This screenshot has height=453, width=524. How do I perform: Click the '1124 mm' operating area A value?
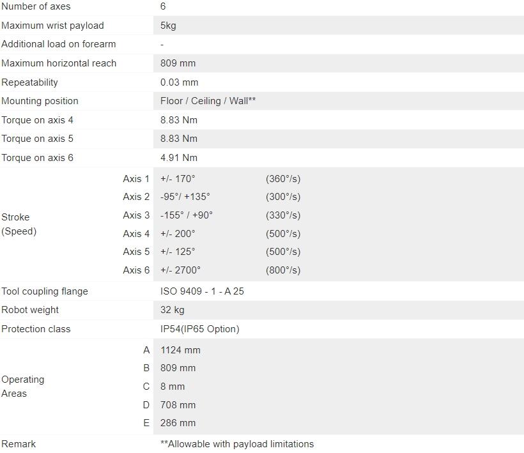click(x=180, y=350)
